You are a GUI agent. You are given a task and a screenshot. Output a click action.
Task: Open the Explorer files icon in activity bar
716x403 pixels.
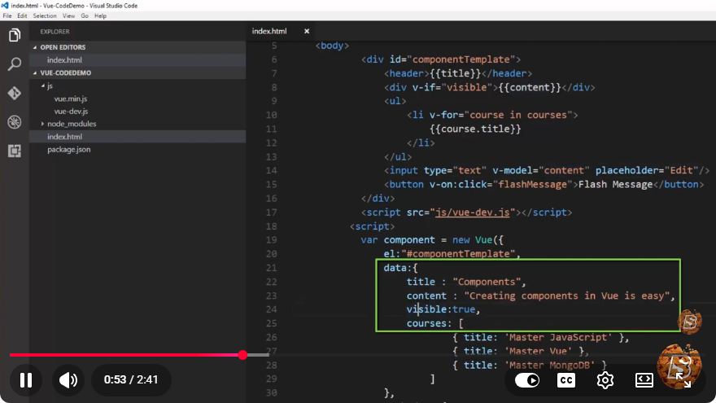14,35
